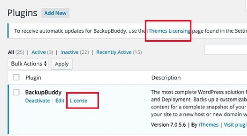
Task: Click the Plugin column header
Action: [x=33, y=77]
